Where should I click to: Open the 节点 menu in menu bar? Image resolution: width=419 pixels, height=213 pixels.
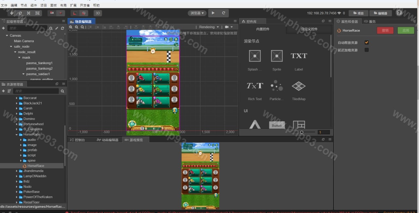click(24, 5)
